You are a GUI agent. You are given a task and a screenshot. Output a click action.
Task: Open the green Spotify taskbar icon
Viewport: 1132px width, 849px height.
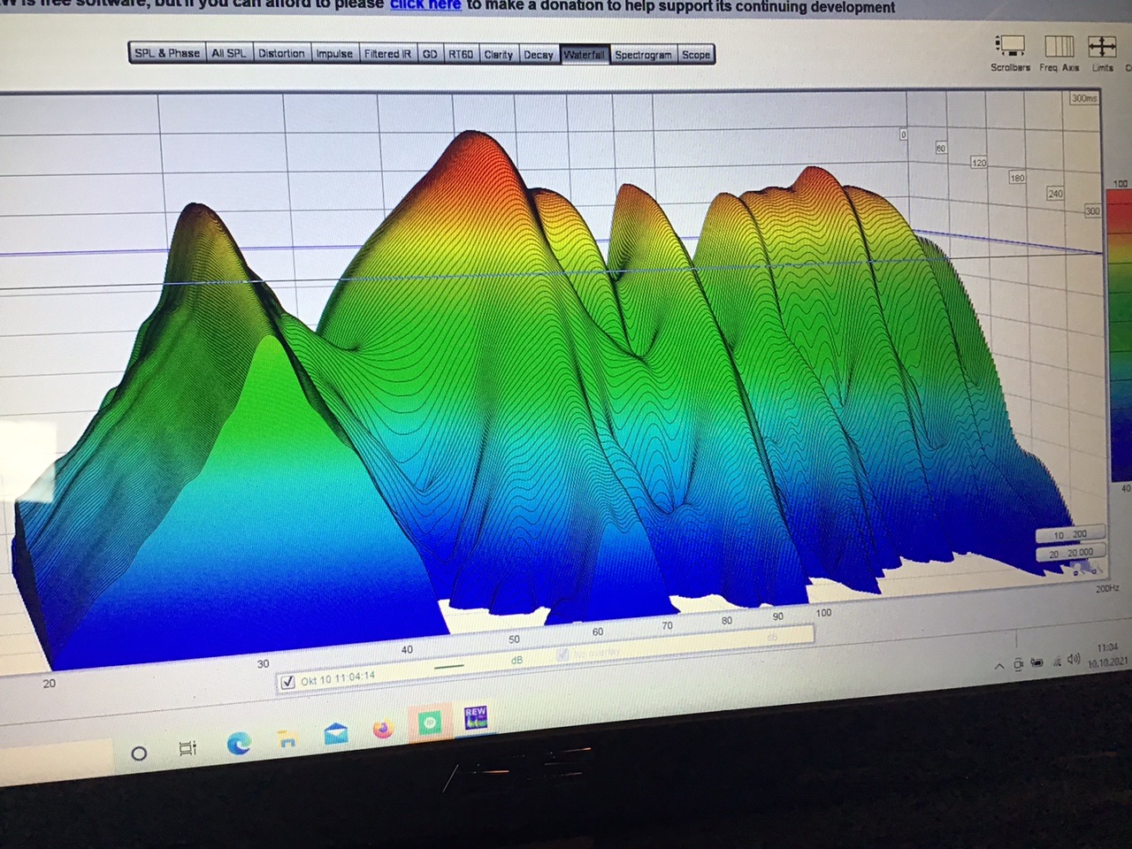[x=429, y=723]
